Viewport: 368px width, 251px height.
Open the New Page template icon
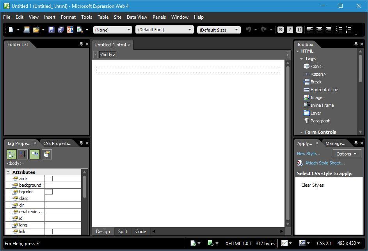pos(27,30)
